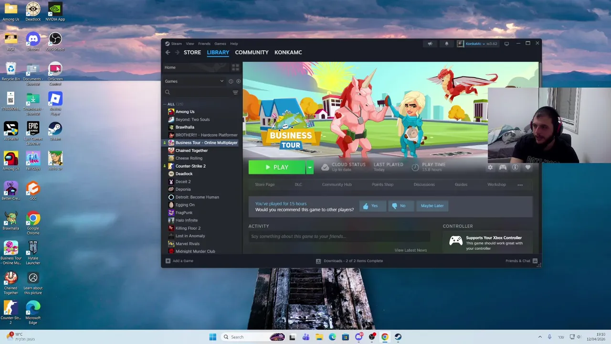Open the Games menu
The image size is (611, 344).
tap(220, 43)
